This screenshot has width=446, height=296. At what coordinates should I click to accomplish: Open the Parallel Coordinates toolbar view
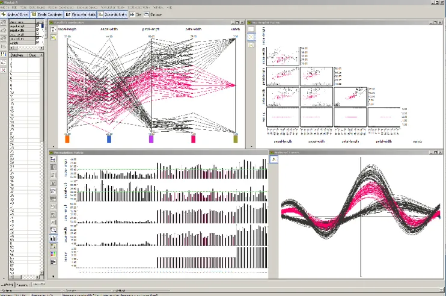coord(47,14)
